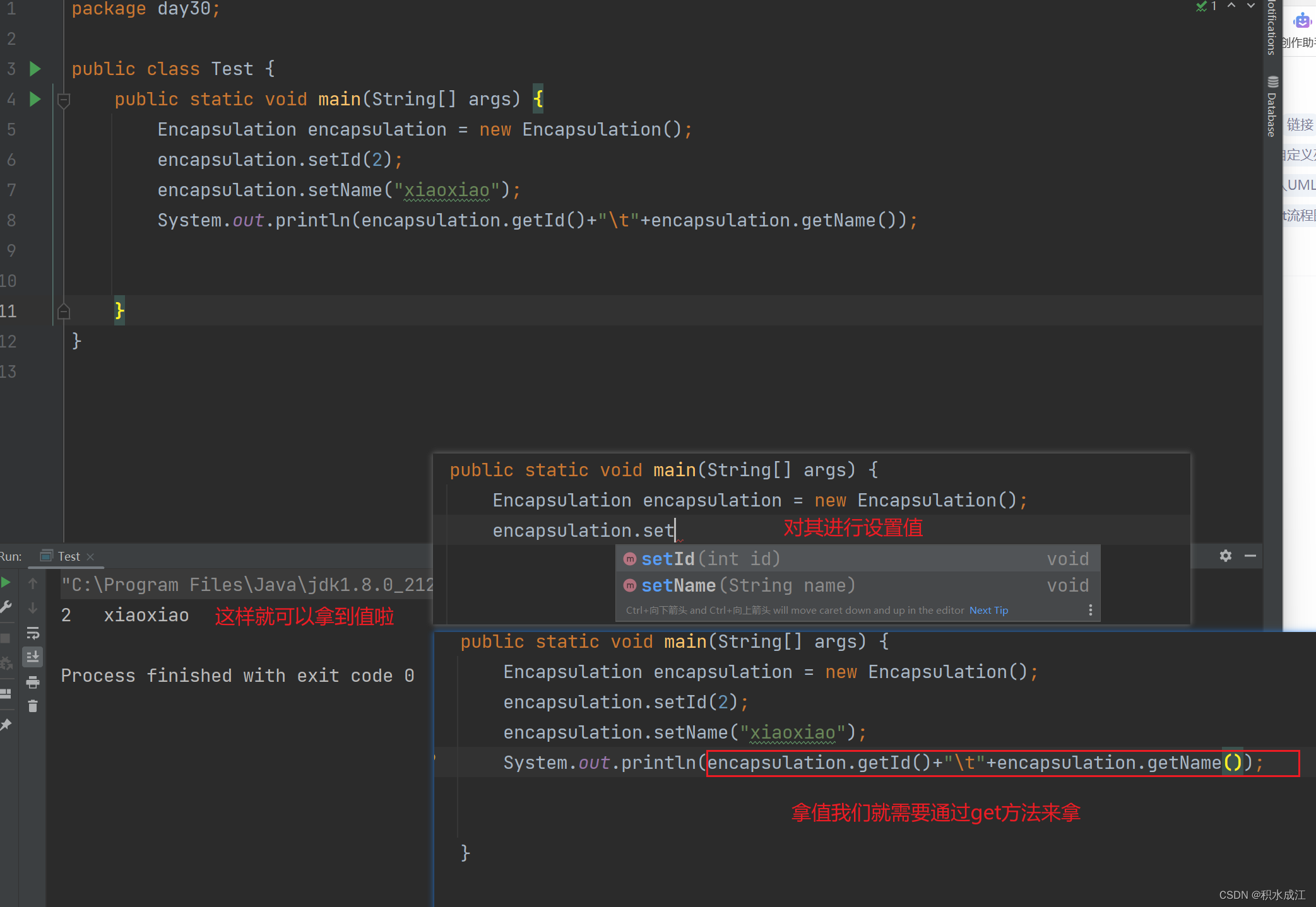Click 'encapsulation.set' in completion snippet
This screenshot has width=1316, height=907.
coord(584,530)
